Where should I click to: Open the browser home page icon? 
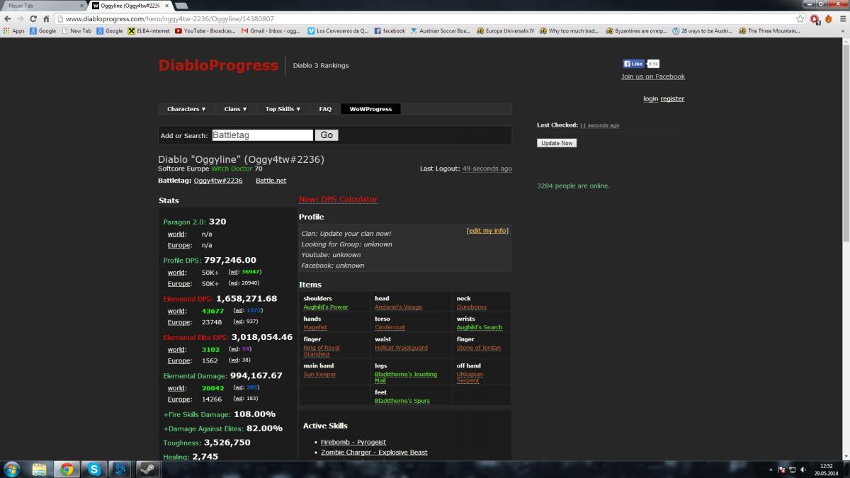click(46, 18)
